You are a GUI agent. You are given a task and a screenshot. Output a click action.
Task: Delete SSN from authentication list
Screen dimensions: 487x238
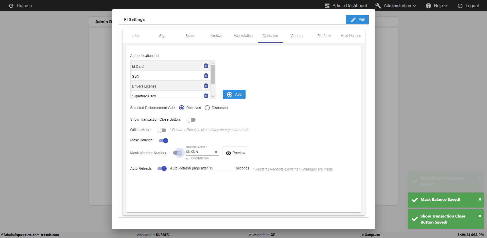pos(206,76)
